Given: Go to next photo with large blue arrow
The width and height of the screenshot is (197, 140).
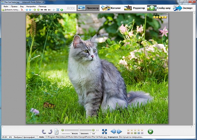Looking at the screenshot, I should (x=119, y=131).
